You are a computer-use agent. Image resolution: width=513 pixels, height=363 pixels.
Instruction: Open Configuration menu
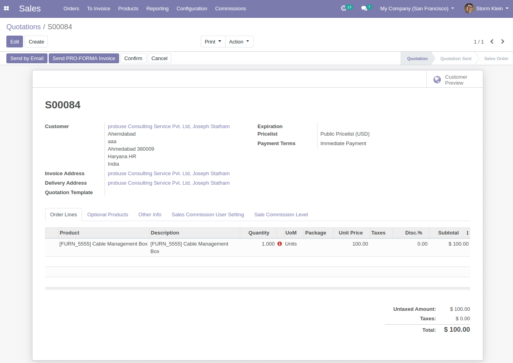192,8
